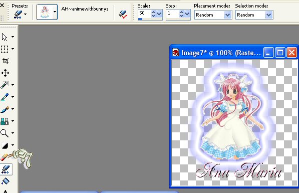Select the Picture Tube tool
This screenshot has width=299, height=193.
(5, 169)
